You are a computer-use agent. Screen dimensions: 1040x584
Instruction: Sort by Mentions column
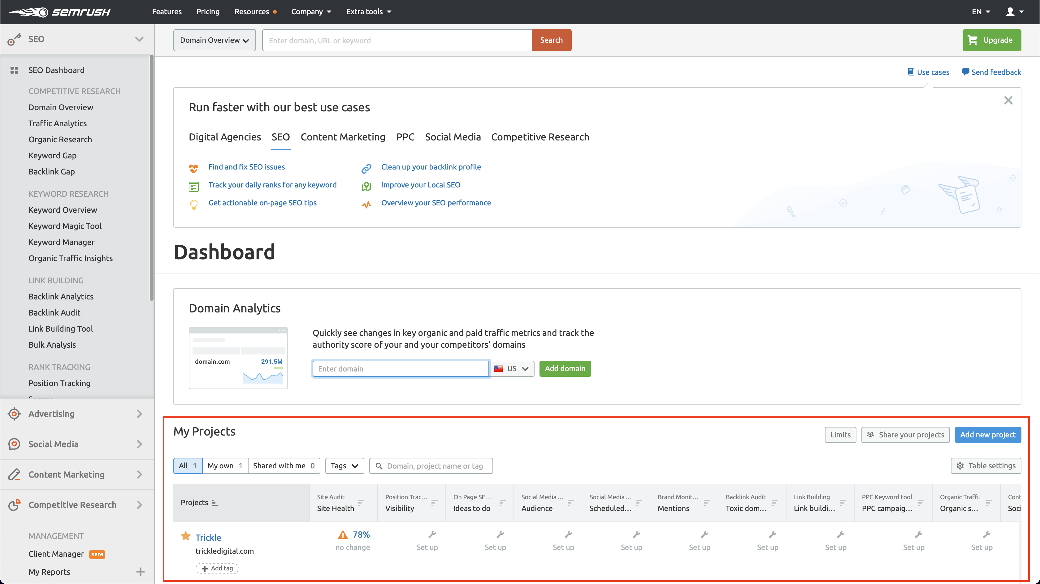click(x=707, y=502)
